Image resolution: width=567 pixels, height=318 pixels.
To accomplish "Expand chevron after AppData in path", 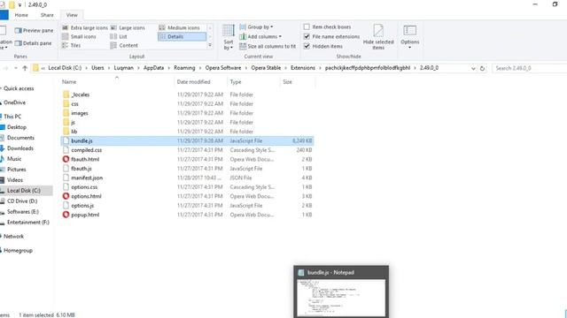I will 169,68.
